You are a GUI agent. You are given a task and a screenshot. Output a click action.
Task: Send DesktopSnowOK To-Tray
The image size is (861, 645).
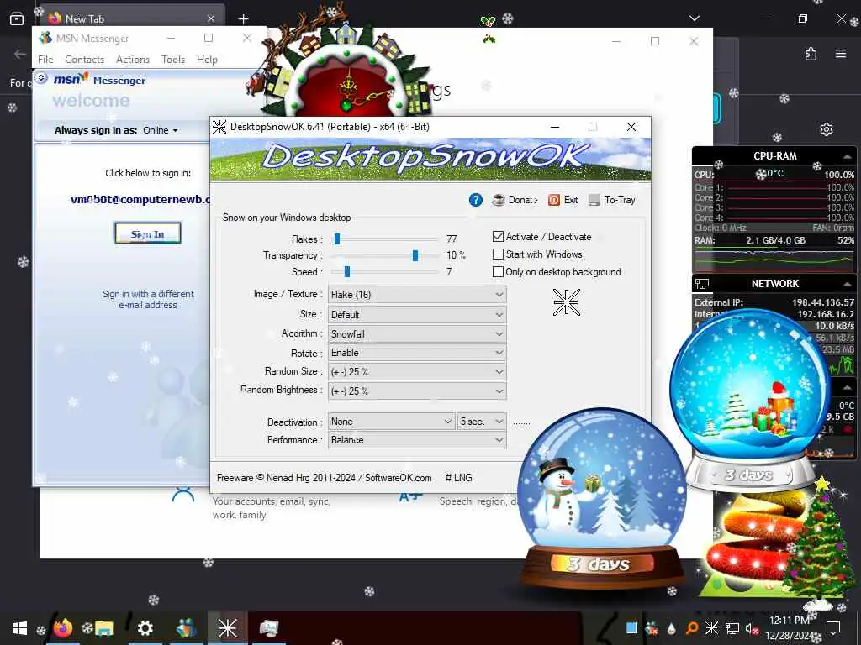coord(612,200)
